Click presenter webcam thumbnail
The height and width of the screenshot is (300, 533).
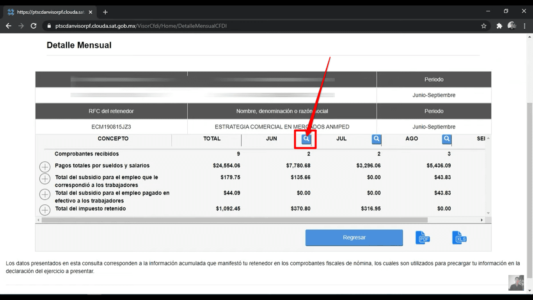(x=516, y=283)
